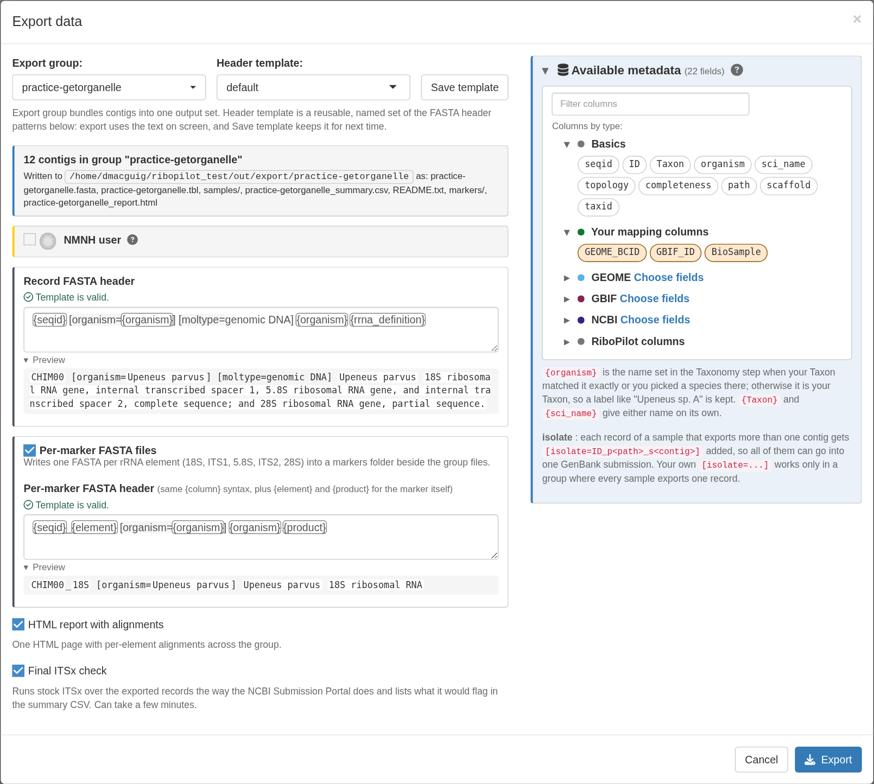
Task: Click the Available metadata help icon
Action: pyautogui.click(x=737, y=70)
